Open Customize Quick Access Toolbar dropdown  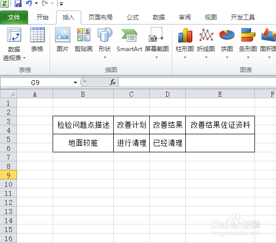tap(61, 4)
